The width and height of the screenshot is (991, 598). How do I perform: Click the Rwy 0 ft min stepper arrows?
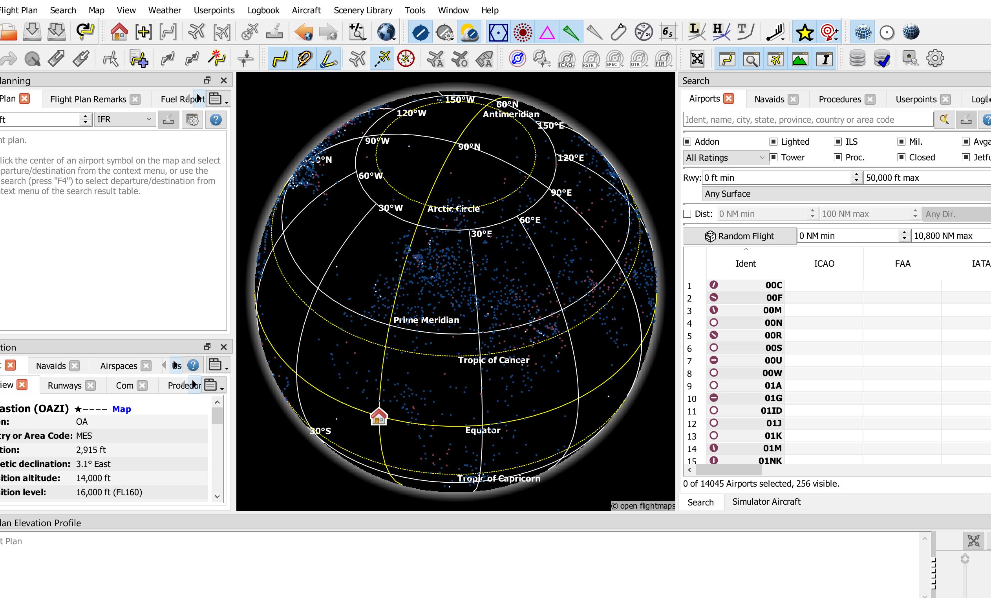(x=856, y=178)
